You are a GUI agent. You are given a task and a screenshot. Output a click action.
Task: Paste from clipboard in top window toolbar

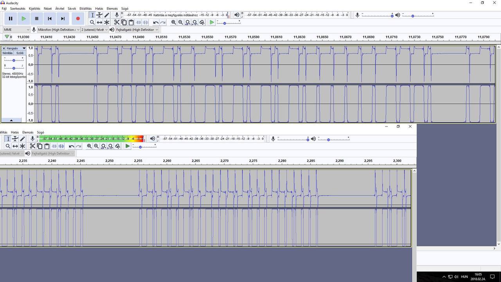[x=131, y=22]
